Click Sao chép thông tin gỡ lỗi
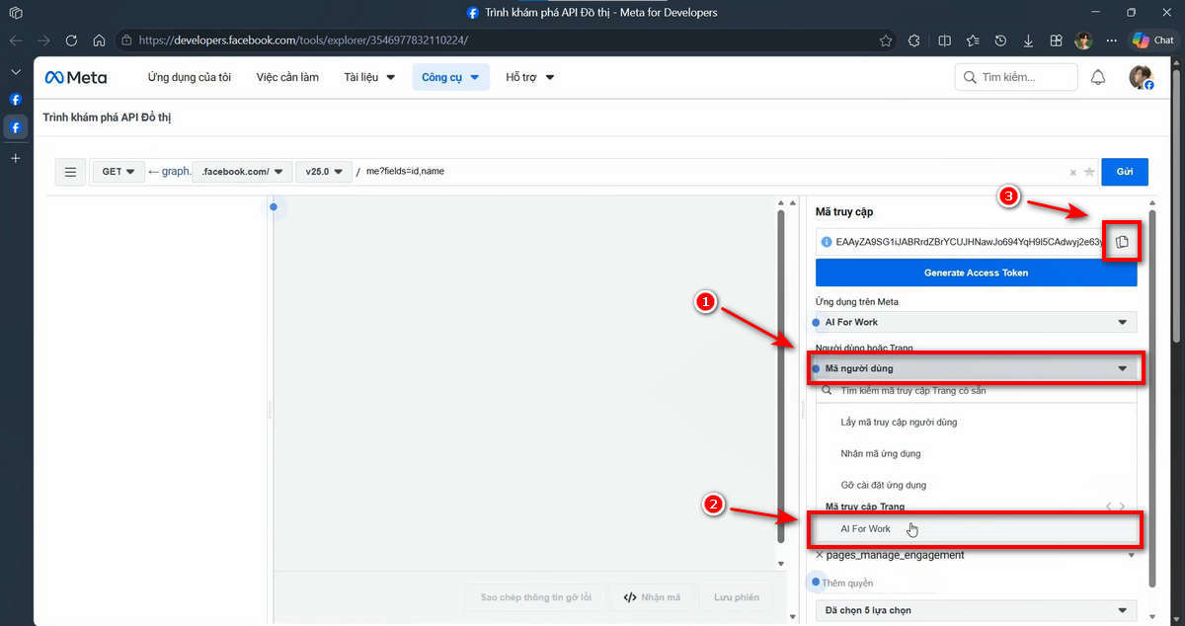Viewport: 1185px width, 626px height. pos(535,597)
